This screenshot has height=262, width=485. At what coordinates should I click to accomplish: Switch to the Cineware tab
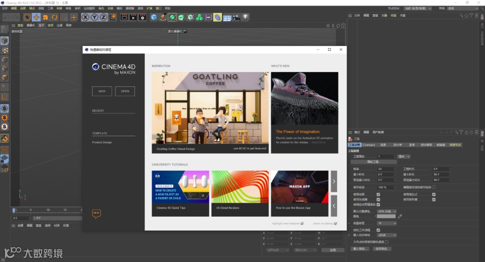click(x=369, y=145)
